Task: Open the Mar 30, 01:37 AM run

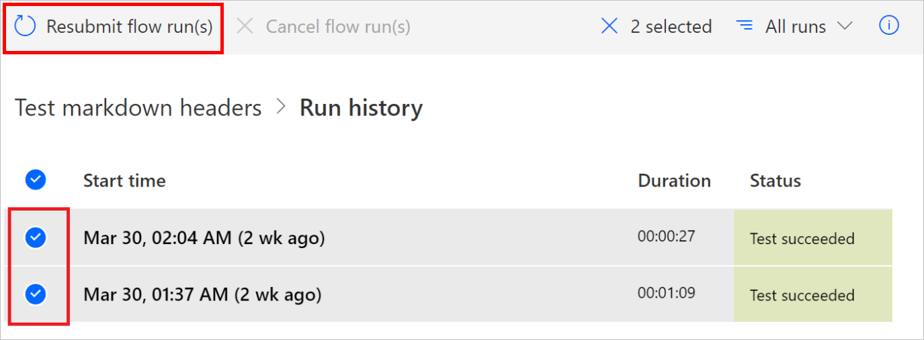Action: (202, 294)
